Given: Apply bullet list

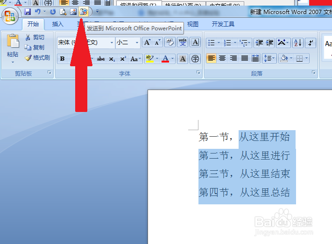Looking at the screenshot, I should click(x=212, y=43).
